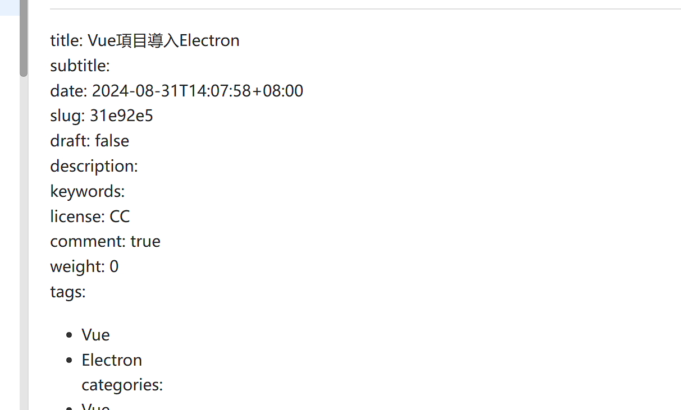The height and width of the screenshot is (410, 681).
Task: Click the date value 2024-08-31T14:07:58+08:00
Action: coord(197,91)
